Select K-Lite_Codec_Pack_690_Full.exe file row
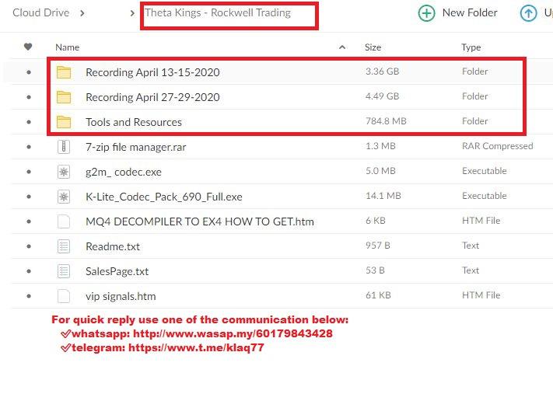 coord(164,197)
